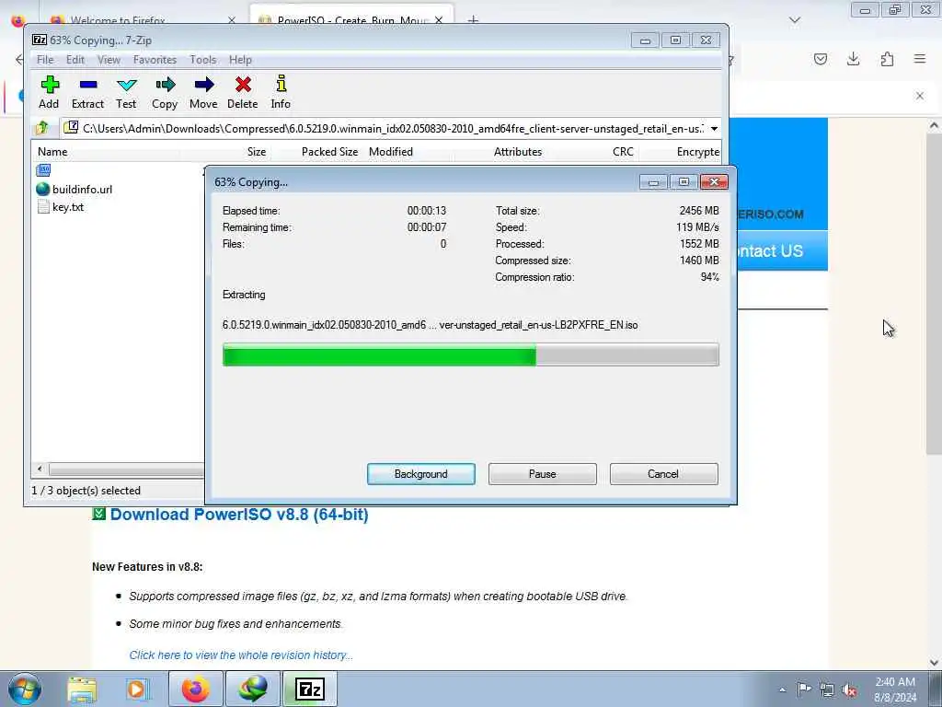Click the Test toolbar icon

pyautogui.click(x=126, y=92)
